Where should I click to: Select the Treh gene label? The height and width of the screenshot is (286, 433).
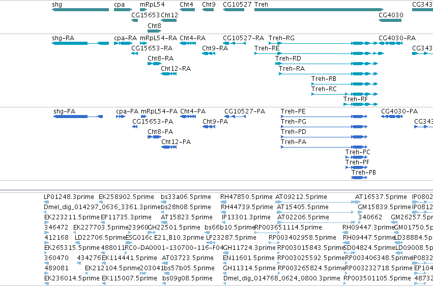[x=261, y=5]
